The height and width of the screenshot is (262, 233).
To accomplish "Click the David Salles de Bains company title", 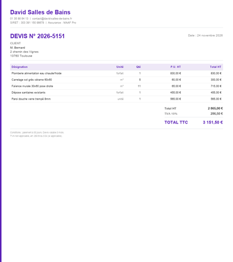I will pos(40,12).
